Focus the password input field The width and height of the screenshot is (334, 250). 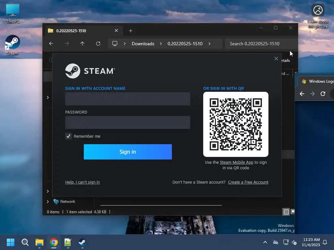tap(128, 122)
